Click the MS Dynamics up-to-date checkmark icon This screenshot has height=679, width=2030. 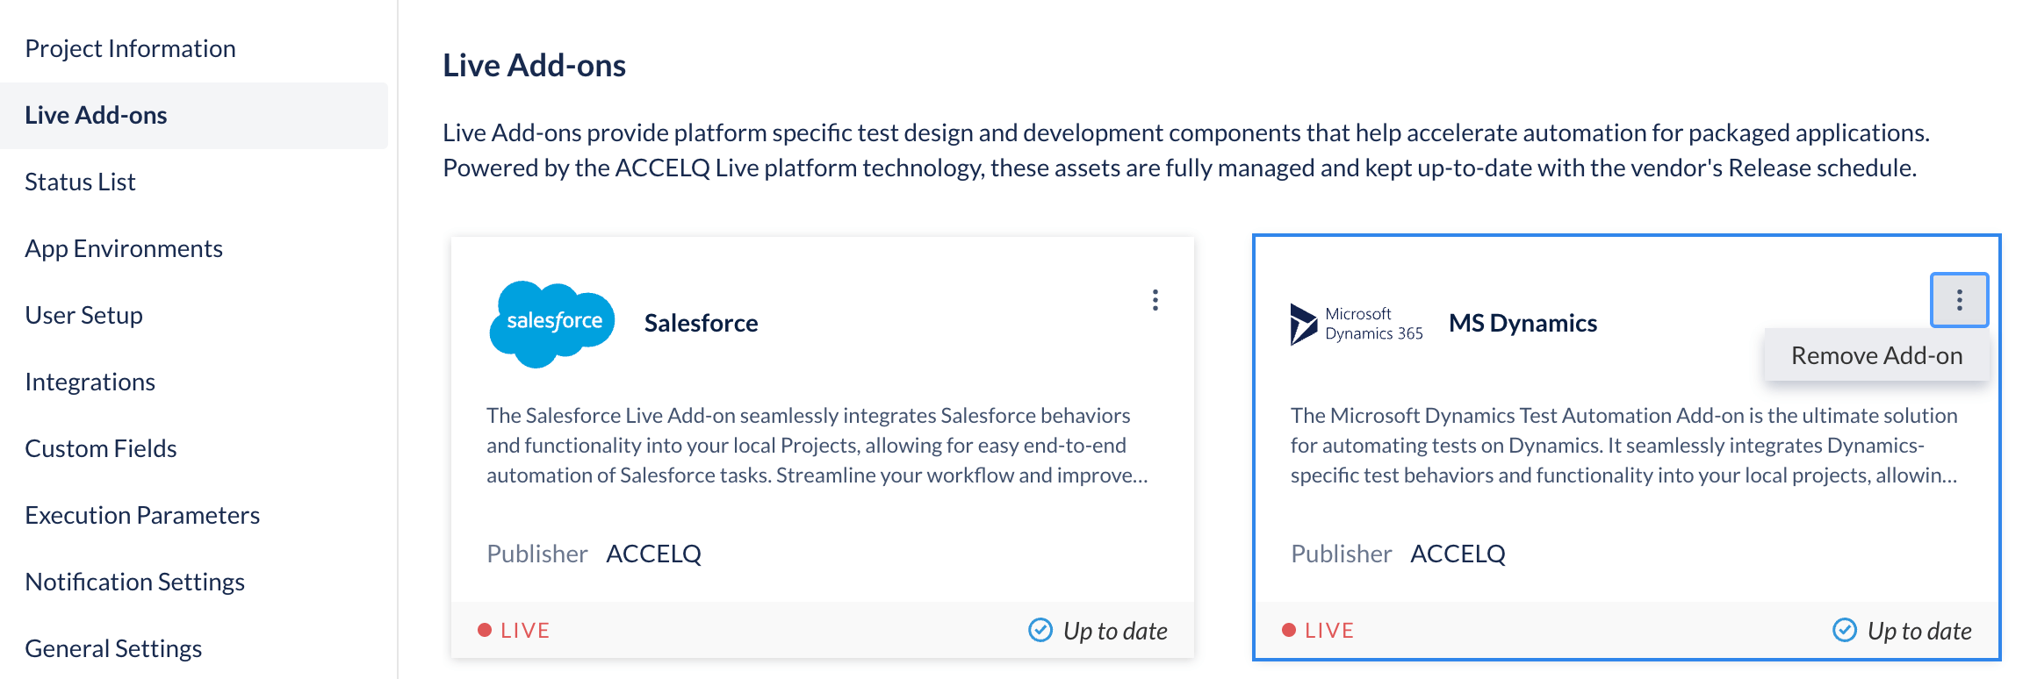click(1845, 630)
